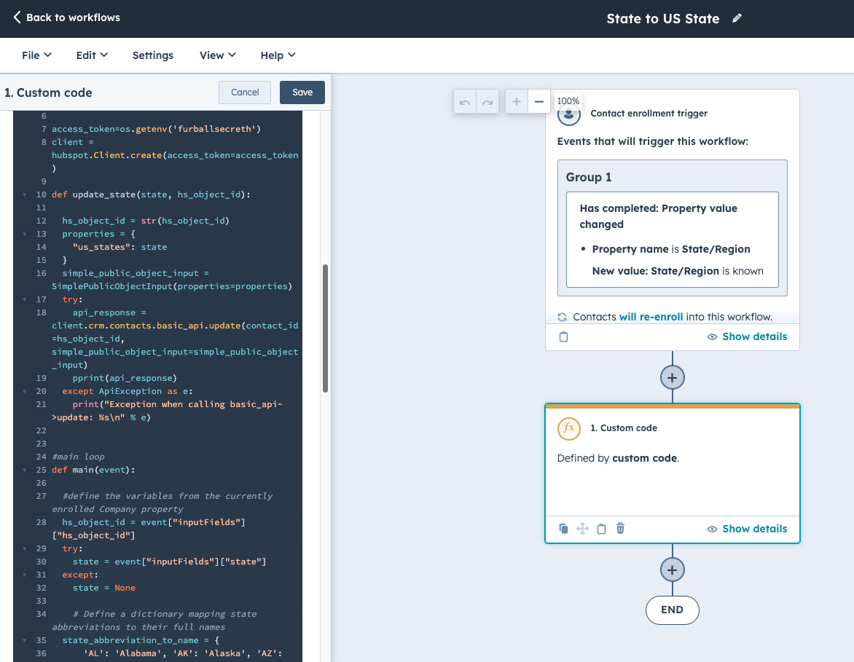Zoom in on the workflow canvas
Screen dimensions: 854x662
pos(517,102)
